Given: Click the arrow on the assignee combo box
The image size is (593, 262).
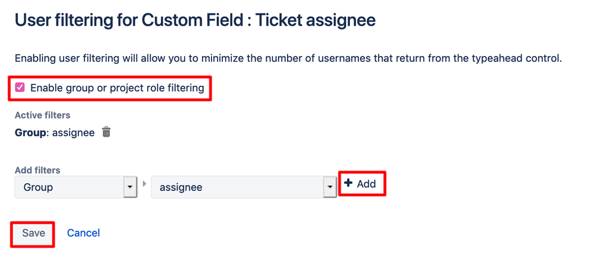Looking at the screenshot, I should [x=329, y=187].
